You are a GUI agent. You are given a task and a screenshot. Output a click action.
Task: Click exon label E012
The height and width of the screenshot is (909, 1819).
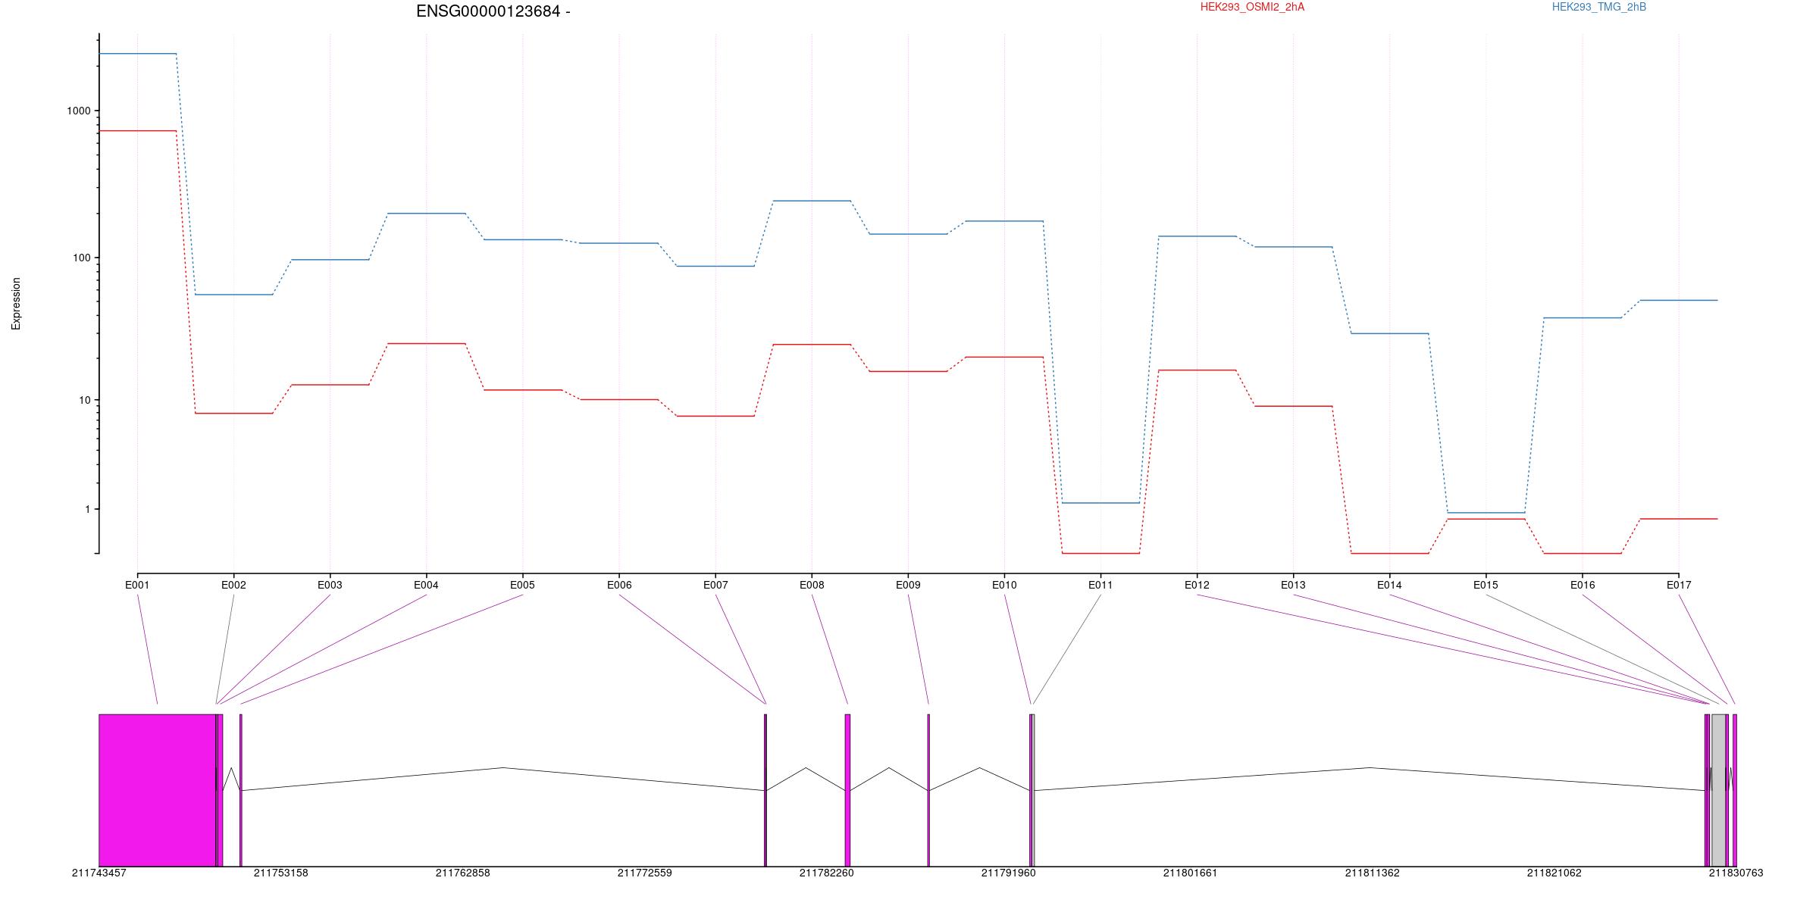pyautogui.click(x=1197, y=585)
